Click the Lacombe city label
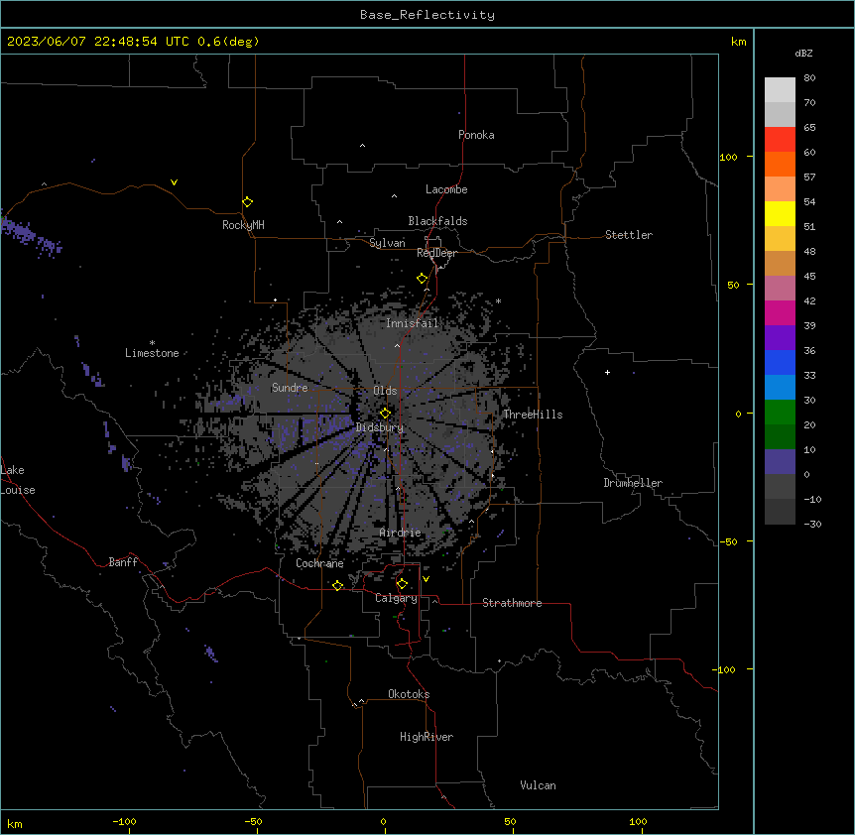Image resolution: width=855 pixels, height=835 pixels. [446, 189]
